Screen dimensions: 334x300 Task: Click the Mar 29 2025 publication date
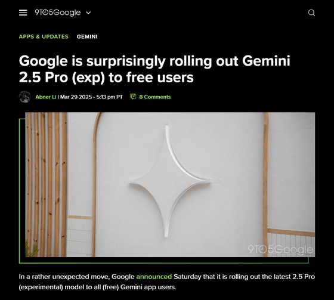[76, 97]
